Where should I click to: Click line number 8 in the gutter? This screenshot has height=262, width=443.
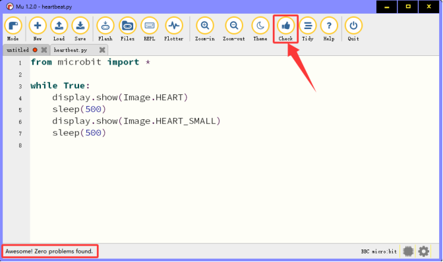click(20, 145)
